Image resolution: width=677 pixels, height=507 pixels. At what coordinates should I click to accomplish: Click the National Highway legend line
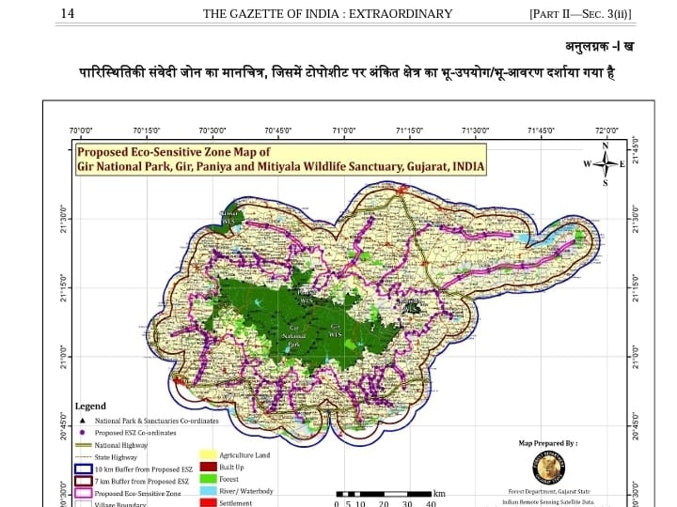pyautogui.click(x=85, y=444)
